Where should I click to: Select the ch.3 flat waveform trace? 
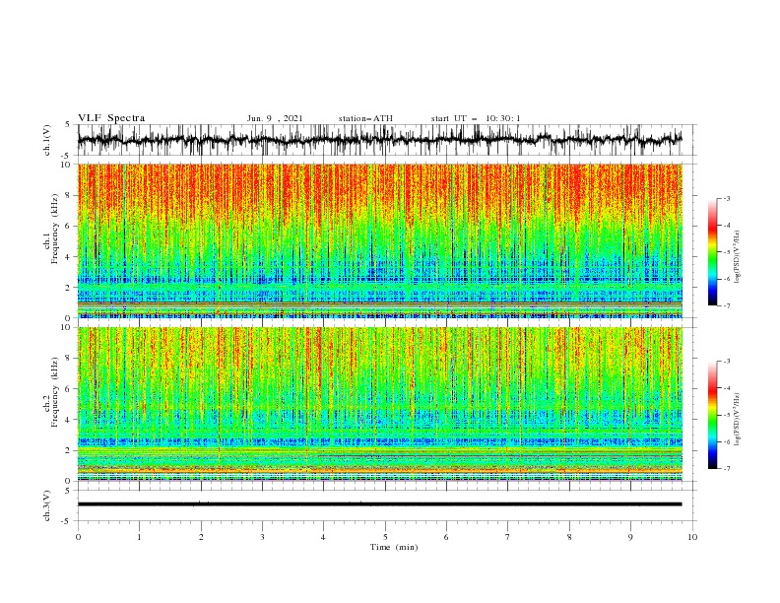click(379, 504)
